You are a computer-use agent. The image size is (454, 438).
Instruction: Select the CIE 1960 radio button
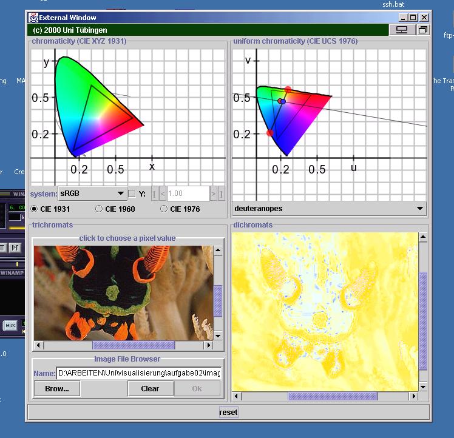point(99,209)
